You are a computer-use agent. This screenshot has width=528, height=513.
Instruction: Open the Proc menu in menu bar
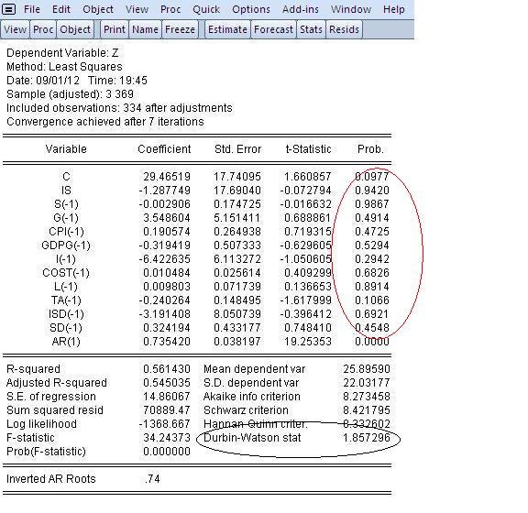[170, 9]
